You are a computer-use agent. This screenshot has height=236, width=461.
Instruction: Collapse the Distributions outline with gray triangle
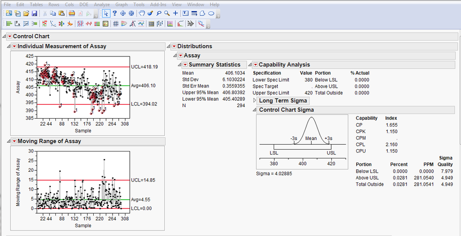168,46
